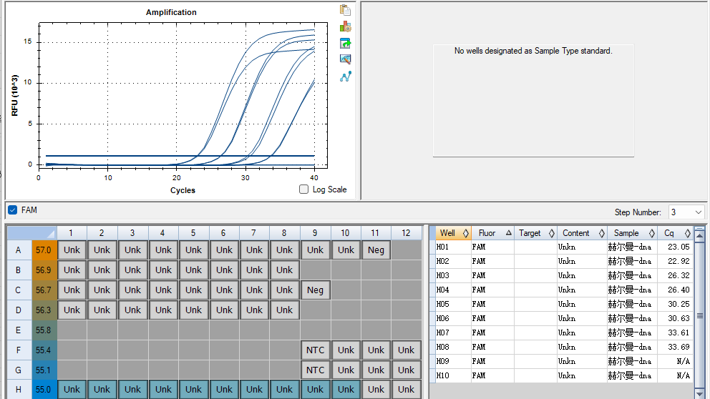Open the chart colors bar-graph icon
710x399 pixels.
[x=345, y=26]
